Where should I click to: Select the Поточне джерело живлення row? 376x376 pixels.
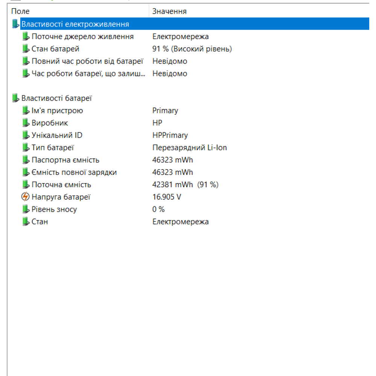(82, 36)
